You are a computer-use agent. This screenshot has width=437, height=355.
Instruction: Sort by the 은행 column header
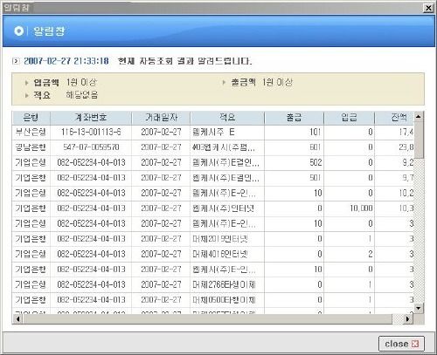31,118
